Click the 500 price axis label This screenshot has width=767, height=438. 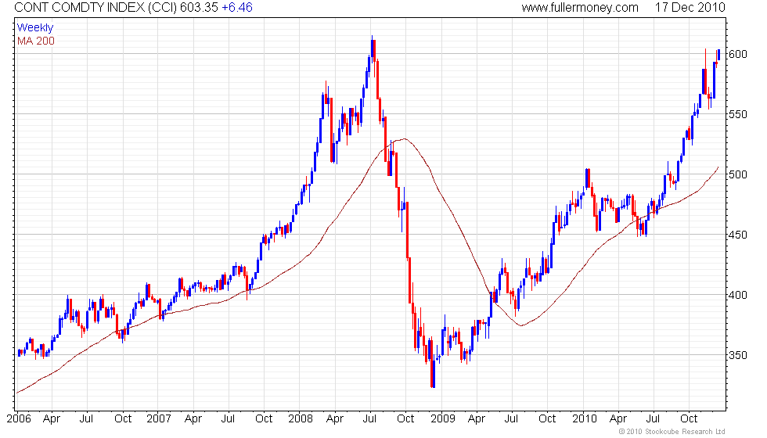(x=738, y=174)
